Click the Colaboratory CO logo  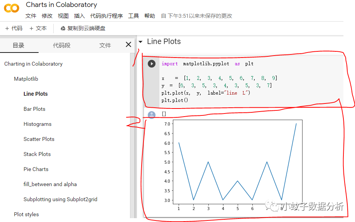(12, 8)
